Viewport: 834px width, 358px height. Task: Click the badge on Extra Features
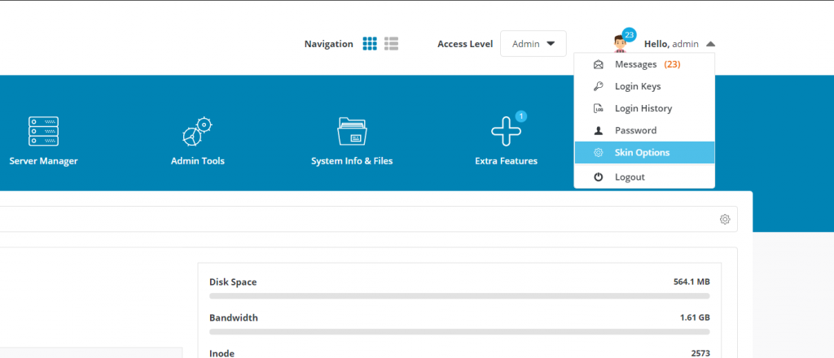click(521, 116)
